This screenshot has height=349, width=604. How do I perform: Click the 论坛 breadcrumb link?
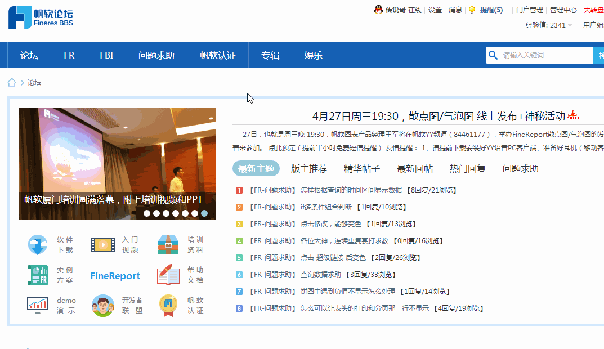pos(34,83)
